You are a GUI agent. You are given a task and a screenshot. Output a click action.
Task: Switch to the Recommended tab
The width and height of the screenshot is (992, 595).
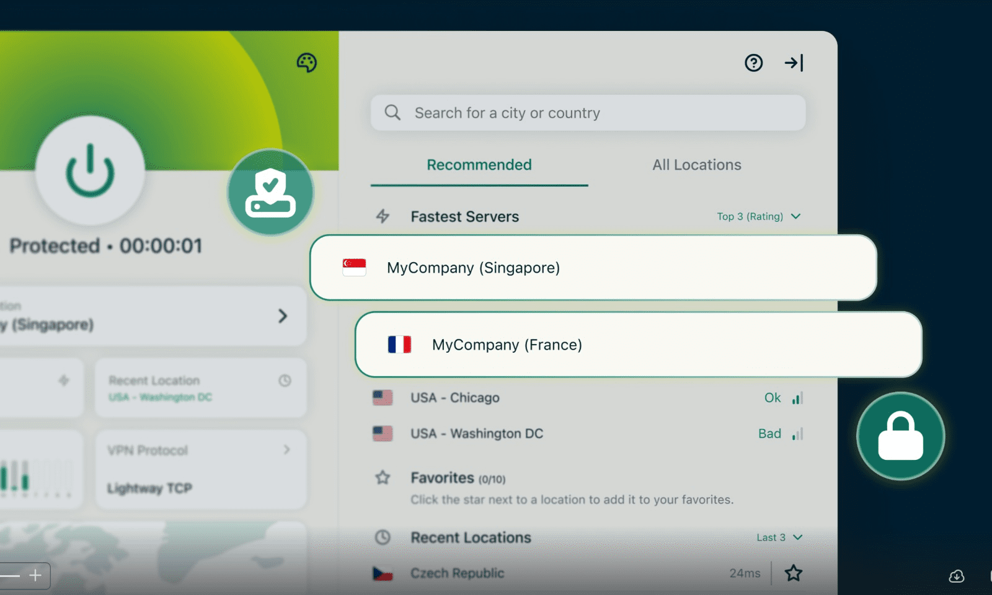(x=479, y=164)
